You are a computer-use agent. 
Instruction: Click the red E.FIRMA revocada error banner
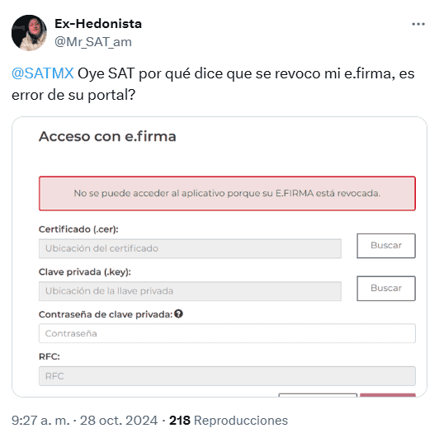tap(227, 194)
